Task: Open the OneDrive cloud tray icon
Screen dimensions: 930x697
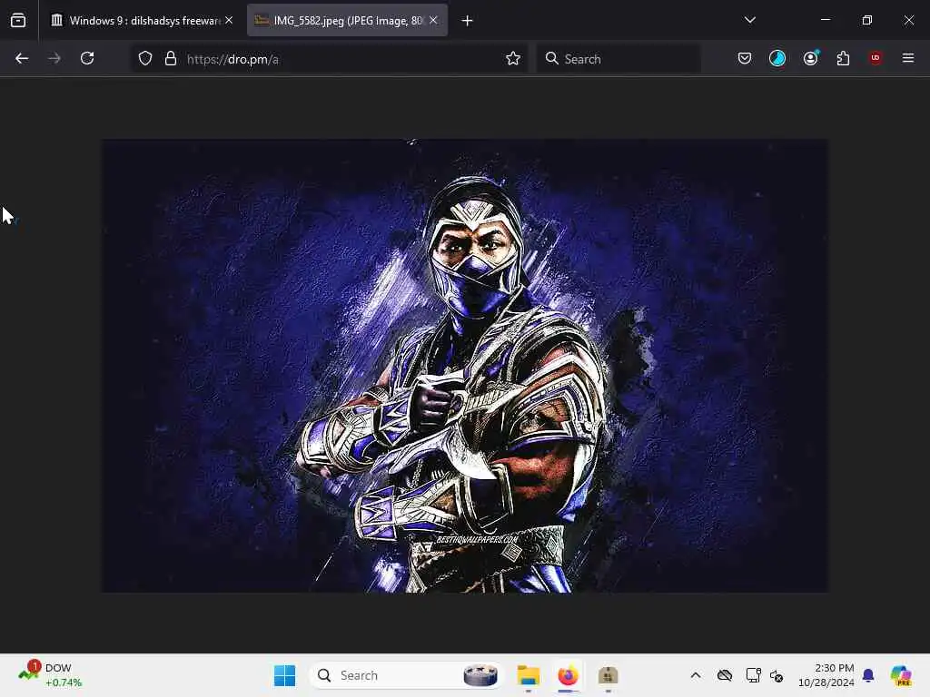Action: coord(724,675)
